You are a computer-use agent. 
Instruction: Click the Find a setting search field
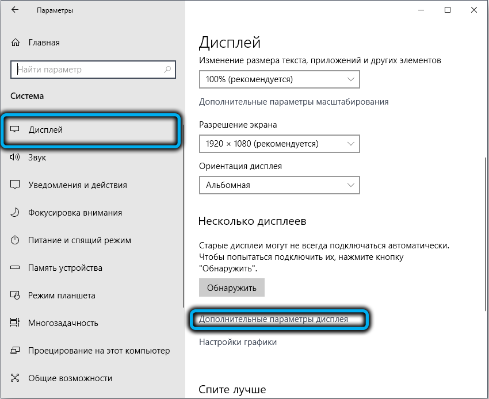pos(89,70)
